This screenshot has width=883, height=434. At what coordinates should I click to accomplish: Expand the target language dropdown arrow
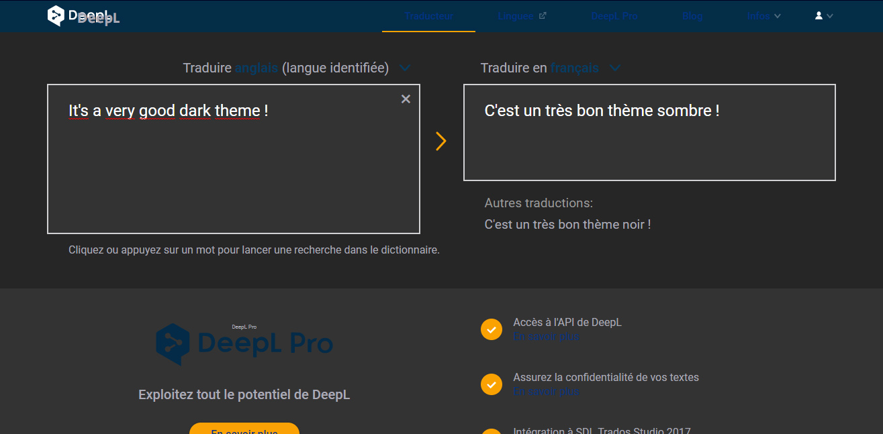point(615,68)
